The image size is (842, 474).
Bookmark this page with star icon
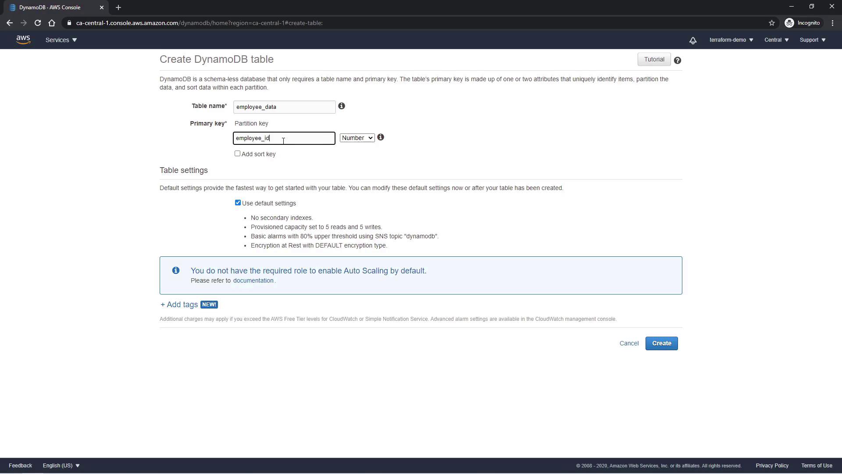[772, 23]
